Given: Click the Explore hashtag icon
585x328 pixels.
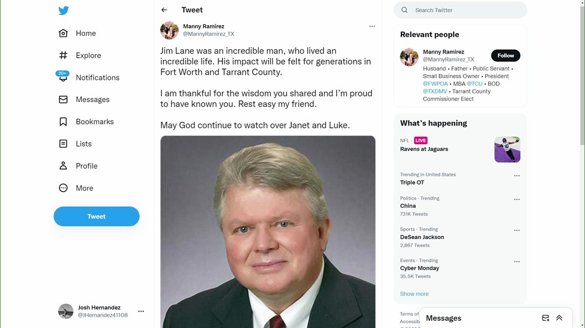Looking at the screenshot, I should point(63,55).
